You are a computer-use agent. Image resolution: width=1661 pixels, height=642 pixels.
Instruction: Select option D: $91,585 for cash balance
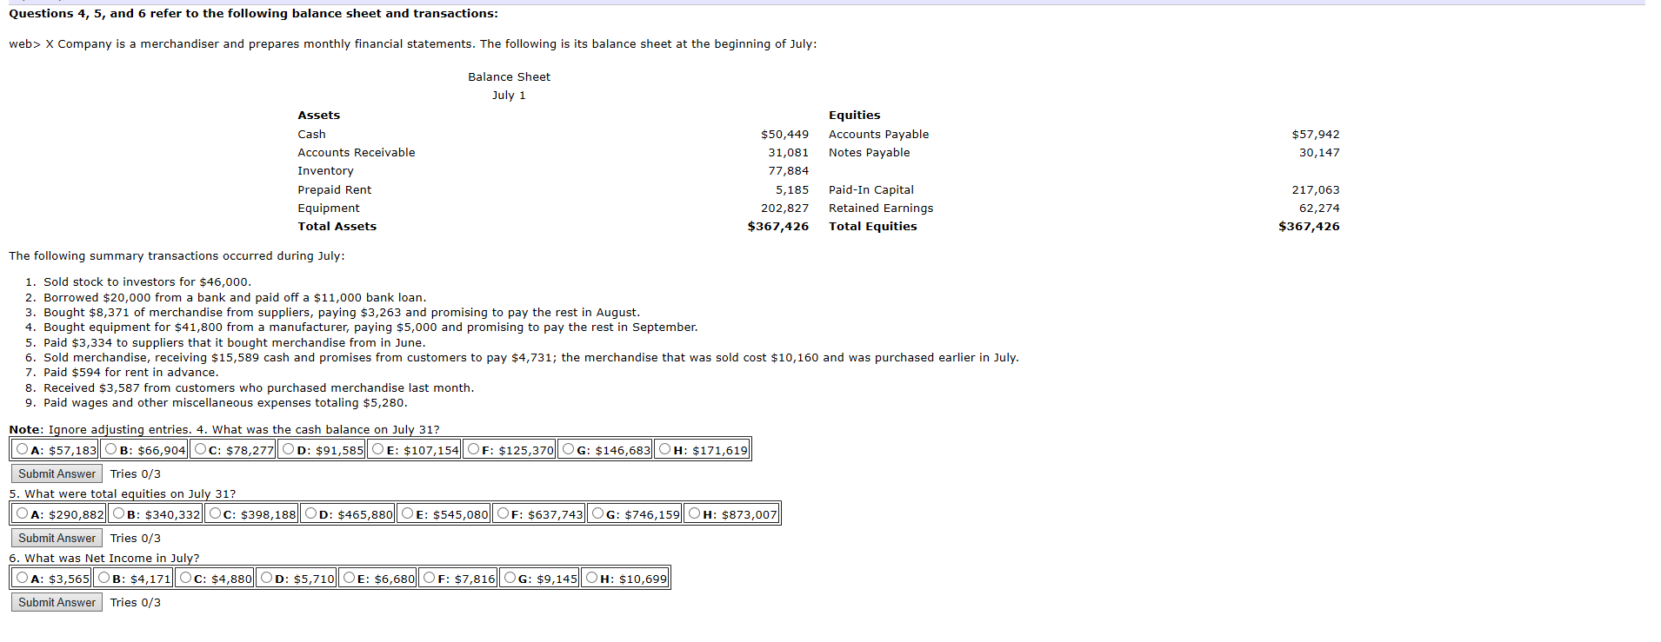coord(288,449)
